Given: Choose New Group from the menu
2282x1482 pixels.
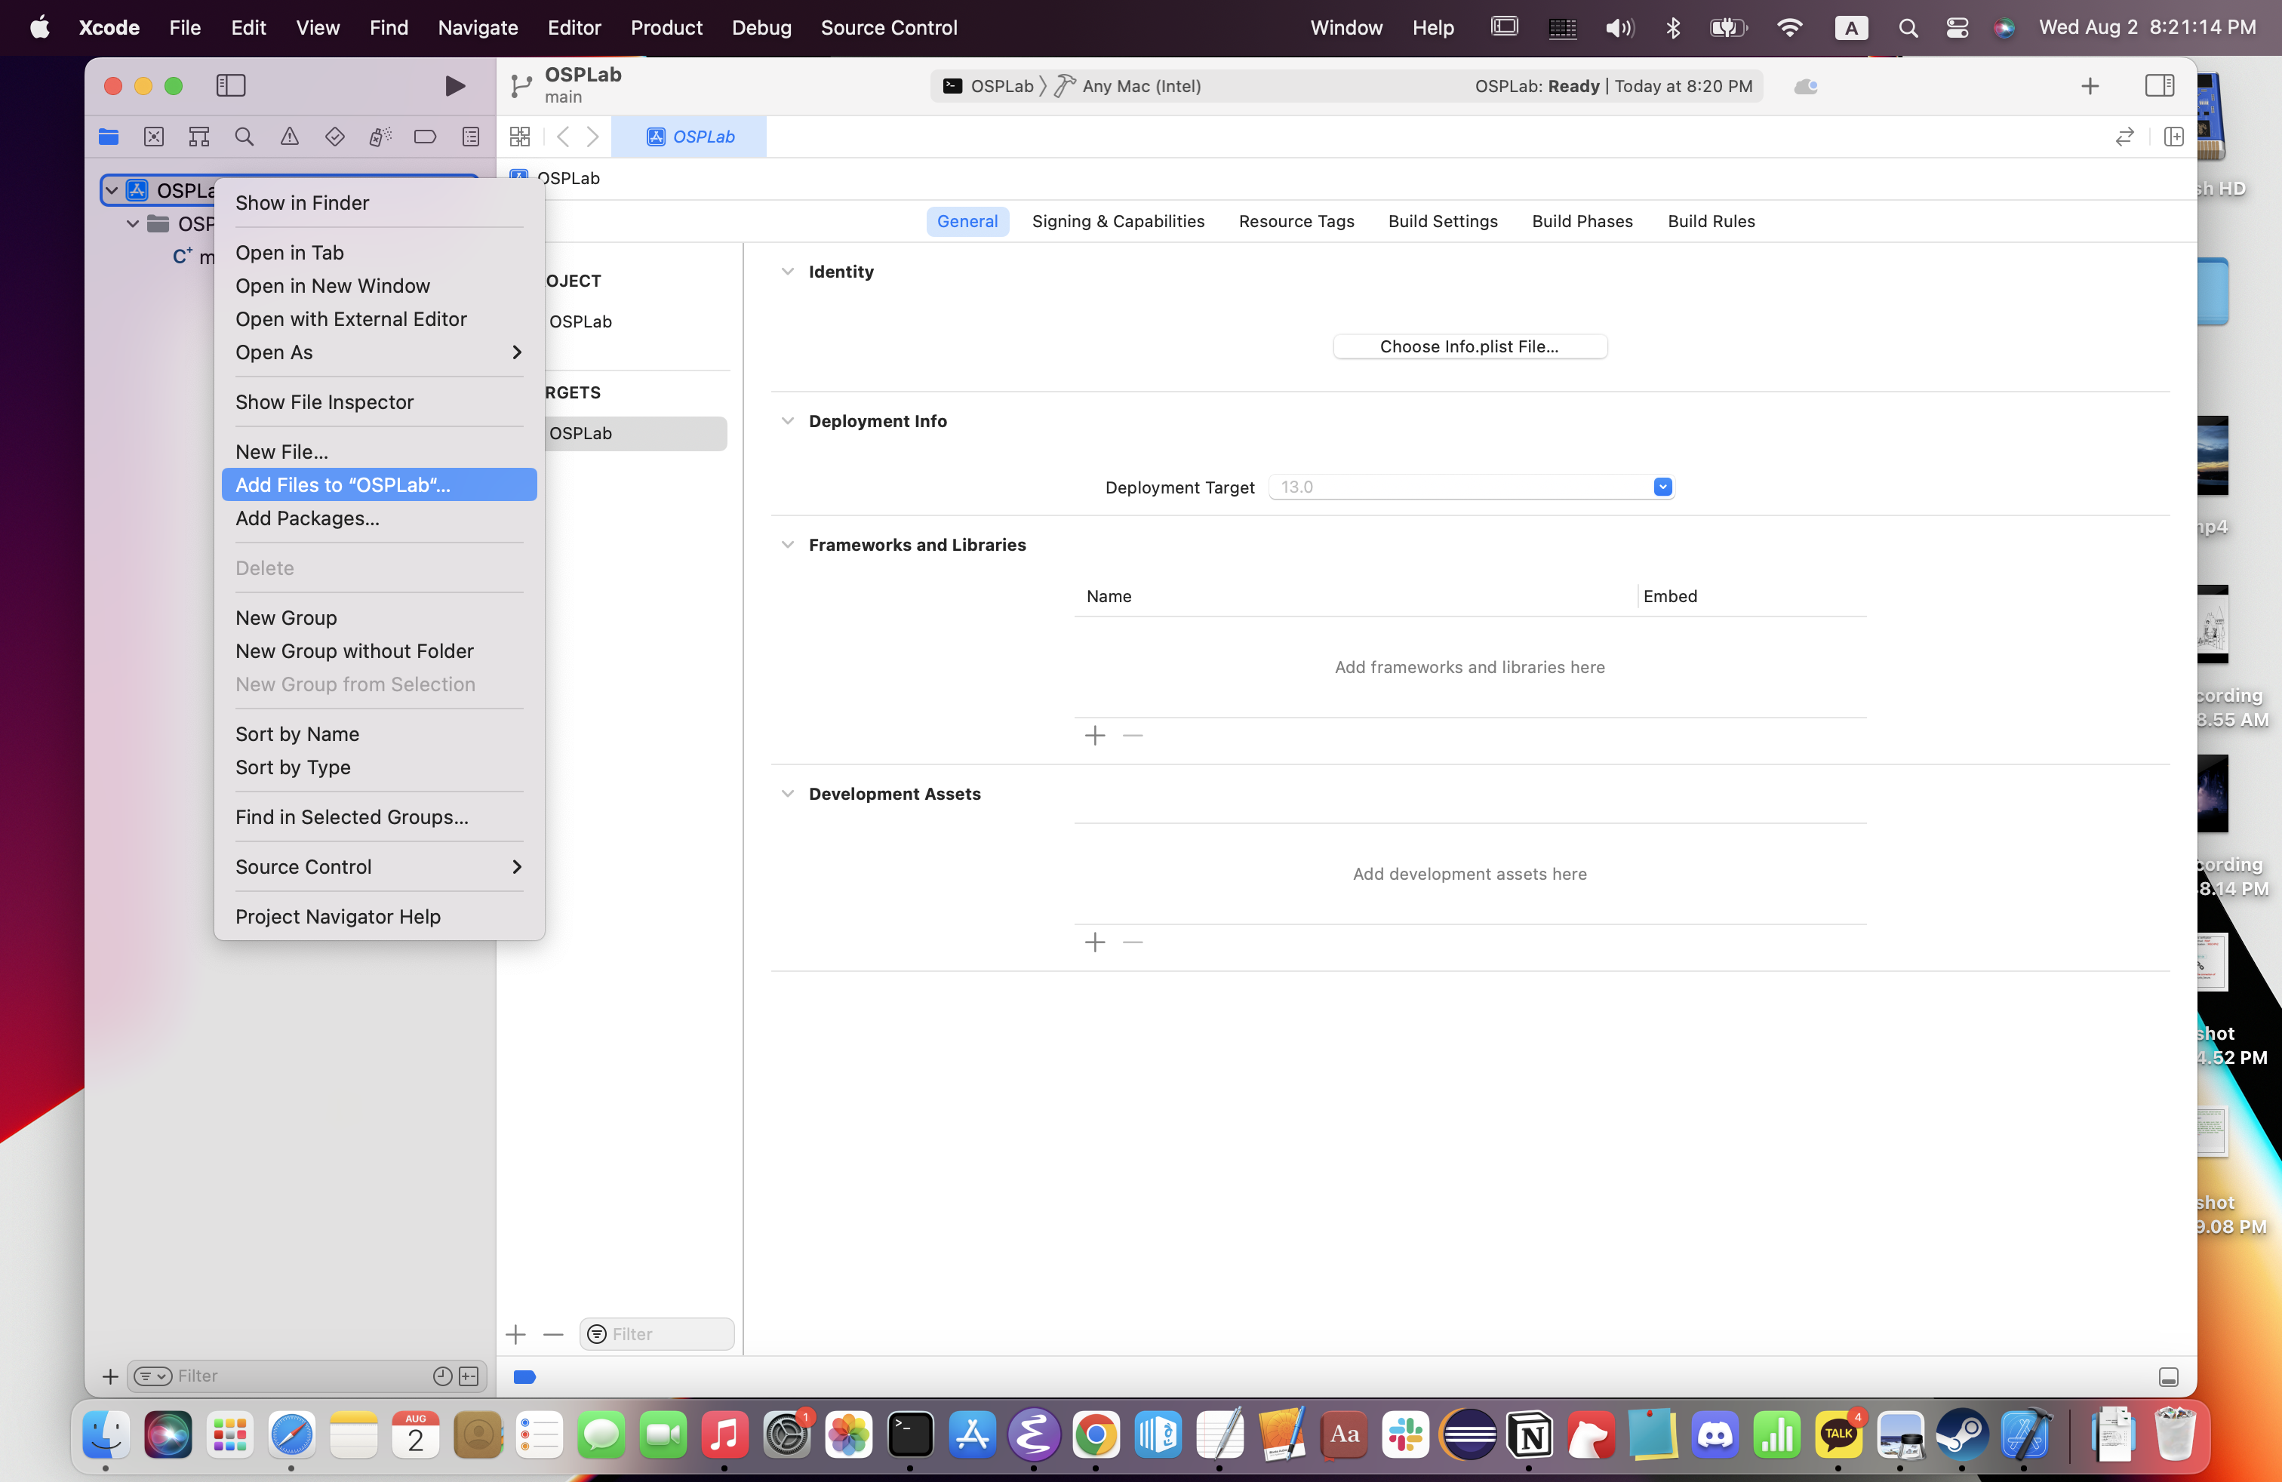Looking at the screenshot, I should [380, 618].
